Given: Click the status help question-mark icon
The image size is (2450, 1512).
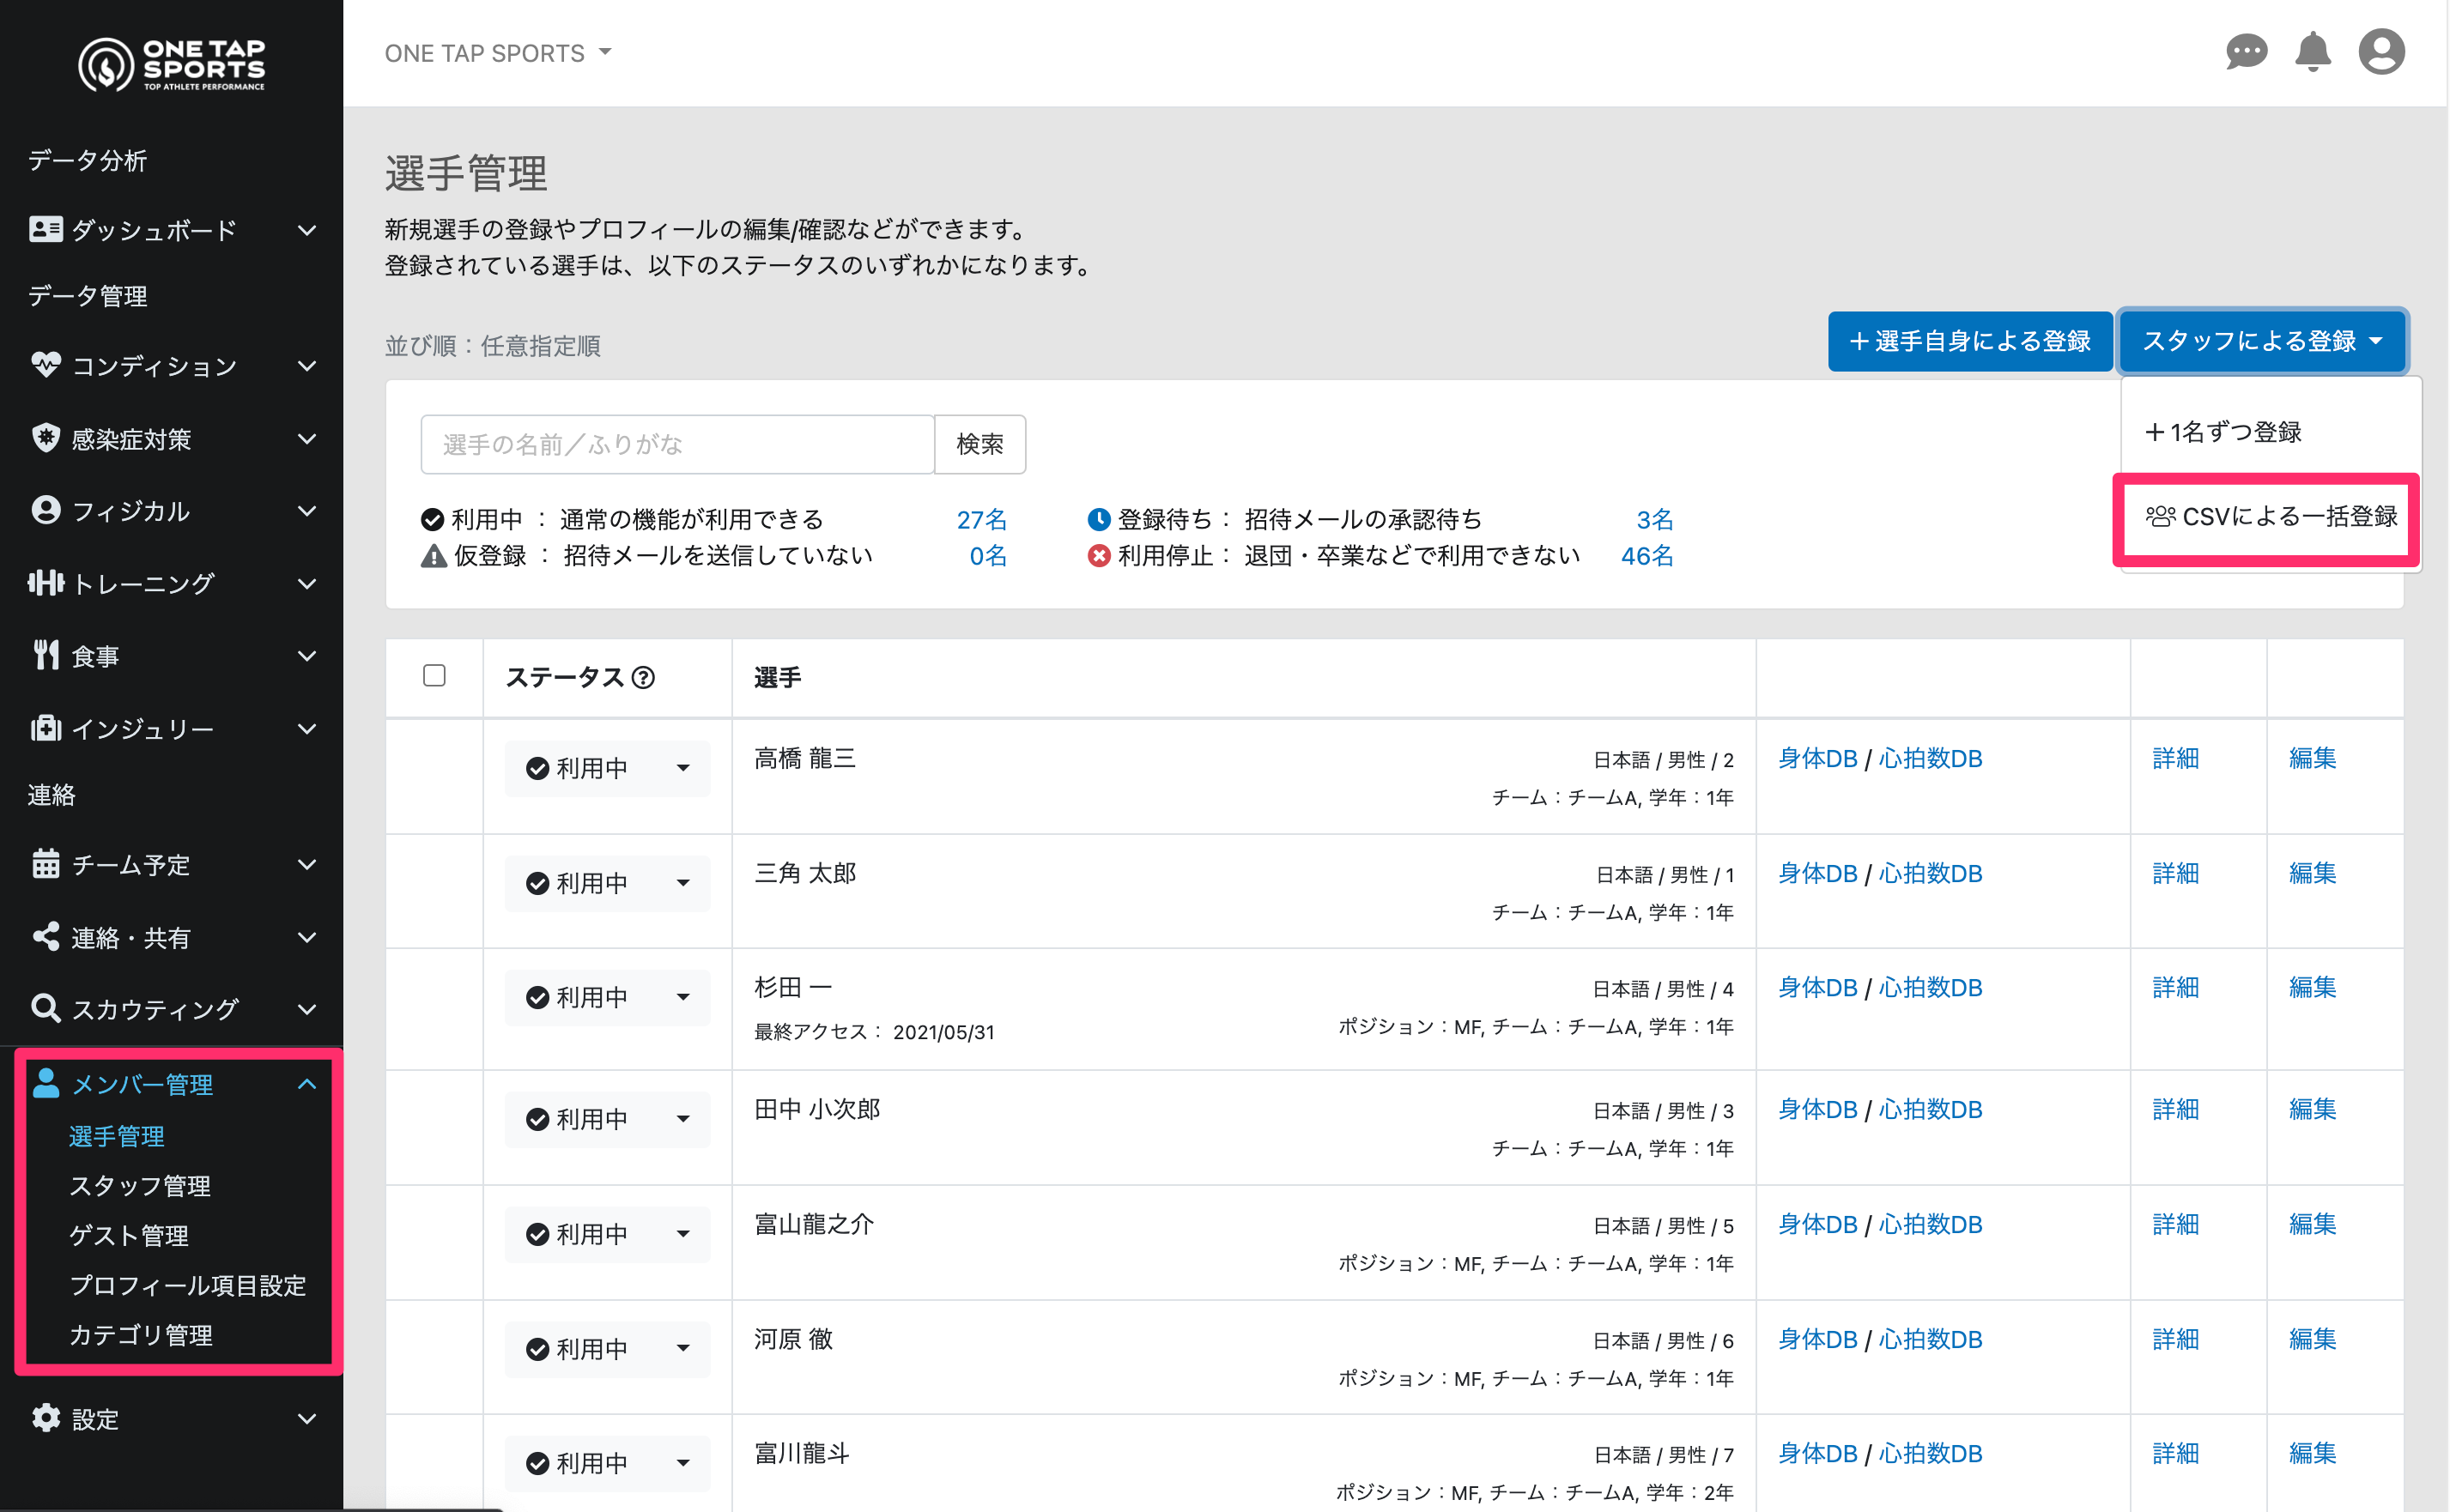Looking at the screenshot, I should 645,678.
